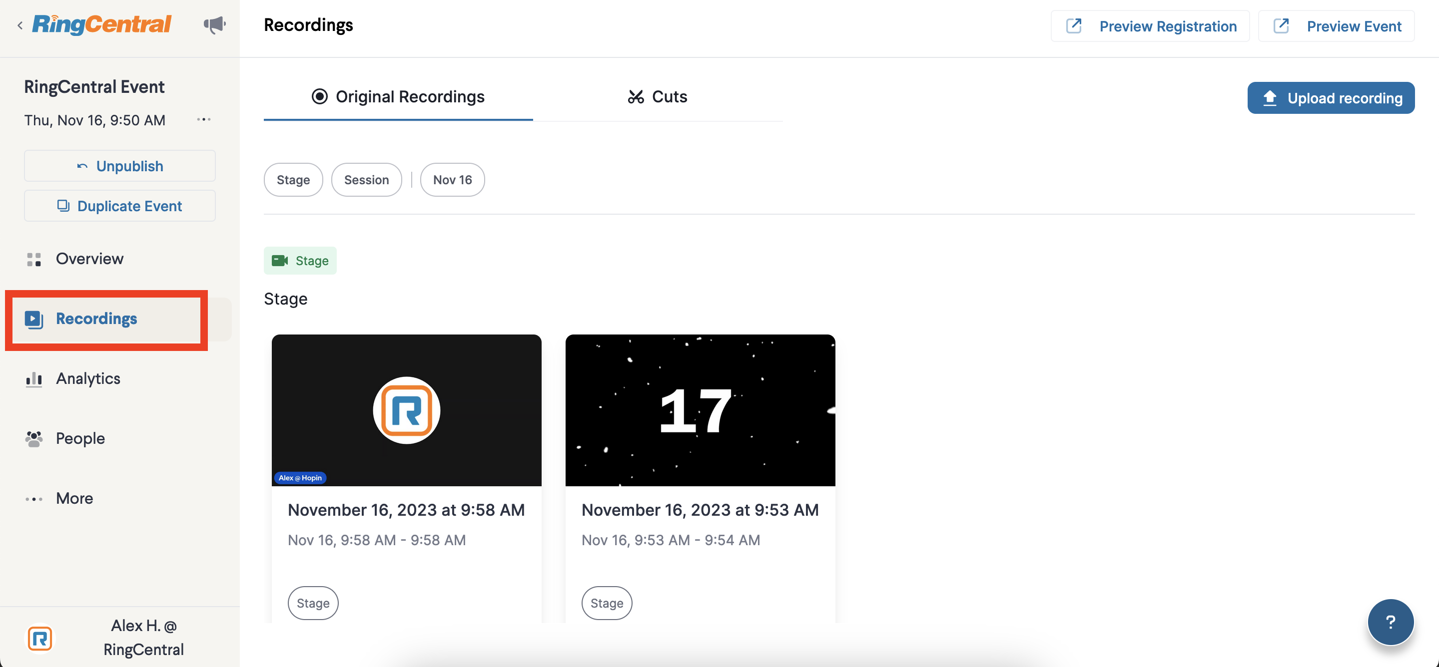Click Stage tag on the 9:58 AM card
The height and width of the screenshot is (667, 1439).
tap(313, 604)
